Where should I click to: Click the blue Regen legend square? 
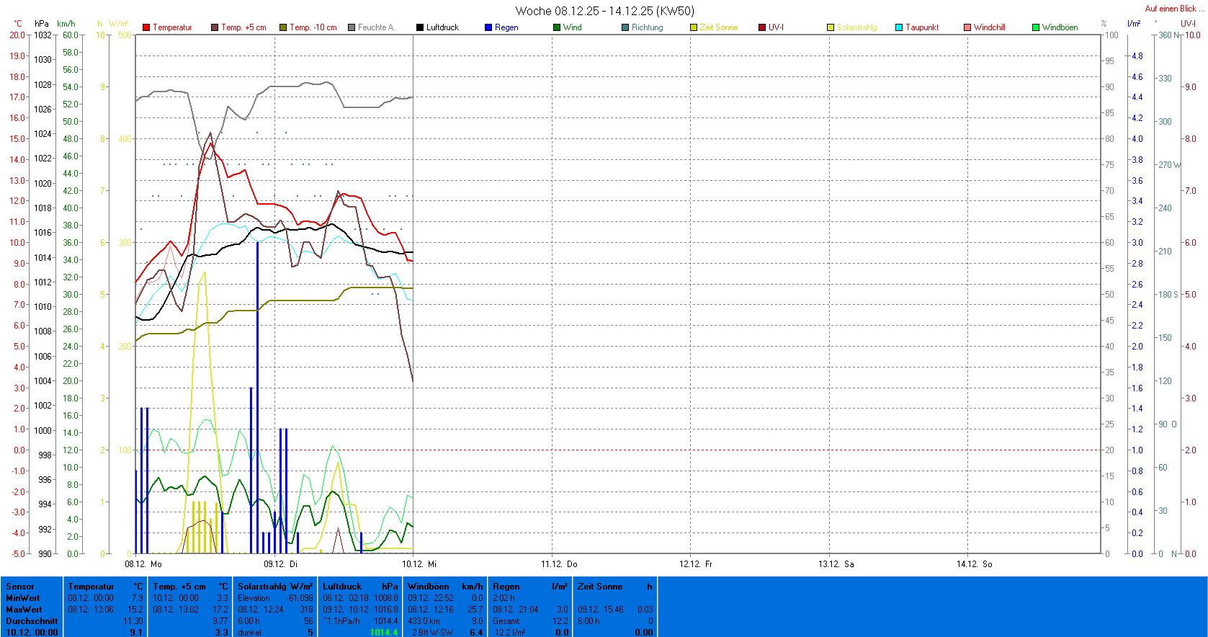click(488, 27)
